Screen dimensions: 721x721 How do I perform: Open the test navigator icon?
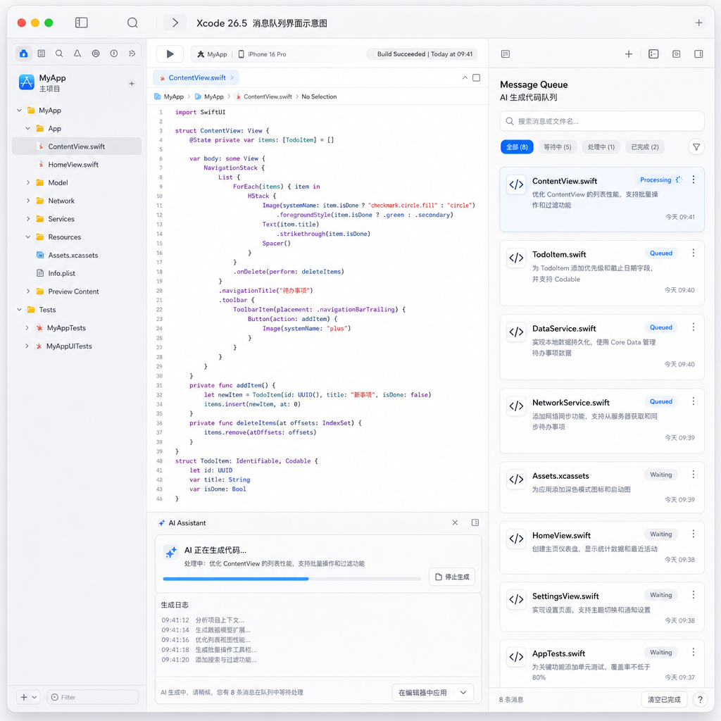[x=96, y=54]
